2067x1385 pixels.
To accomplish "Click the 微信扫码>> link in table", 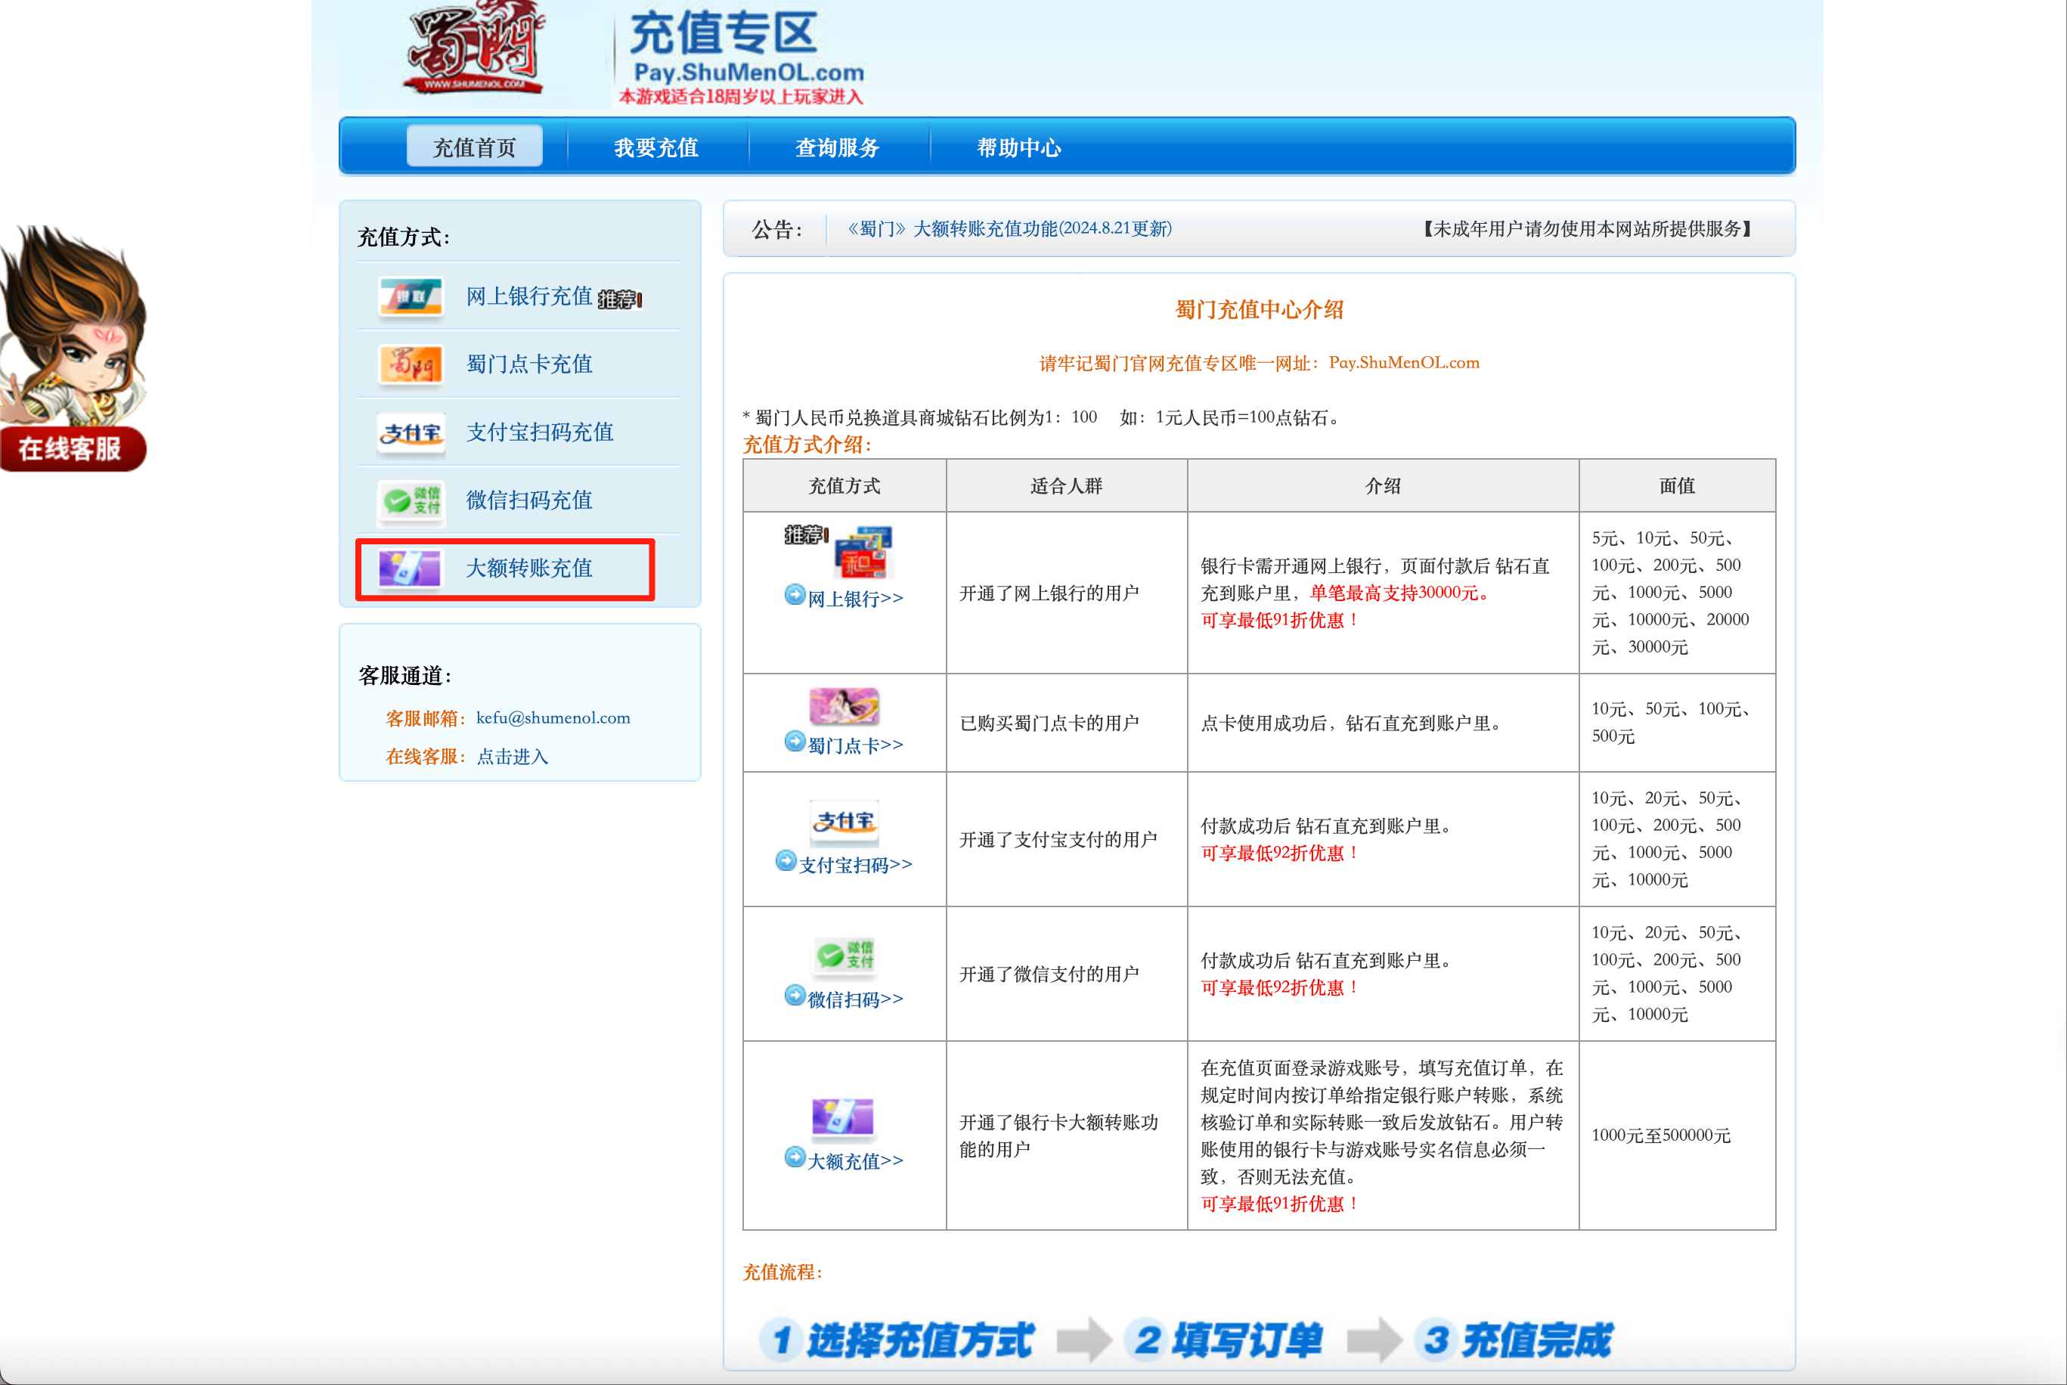I will click(855, 1000).
